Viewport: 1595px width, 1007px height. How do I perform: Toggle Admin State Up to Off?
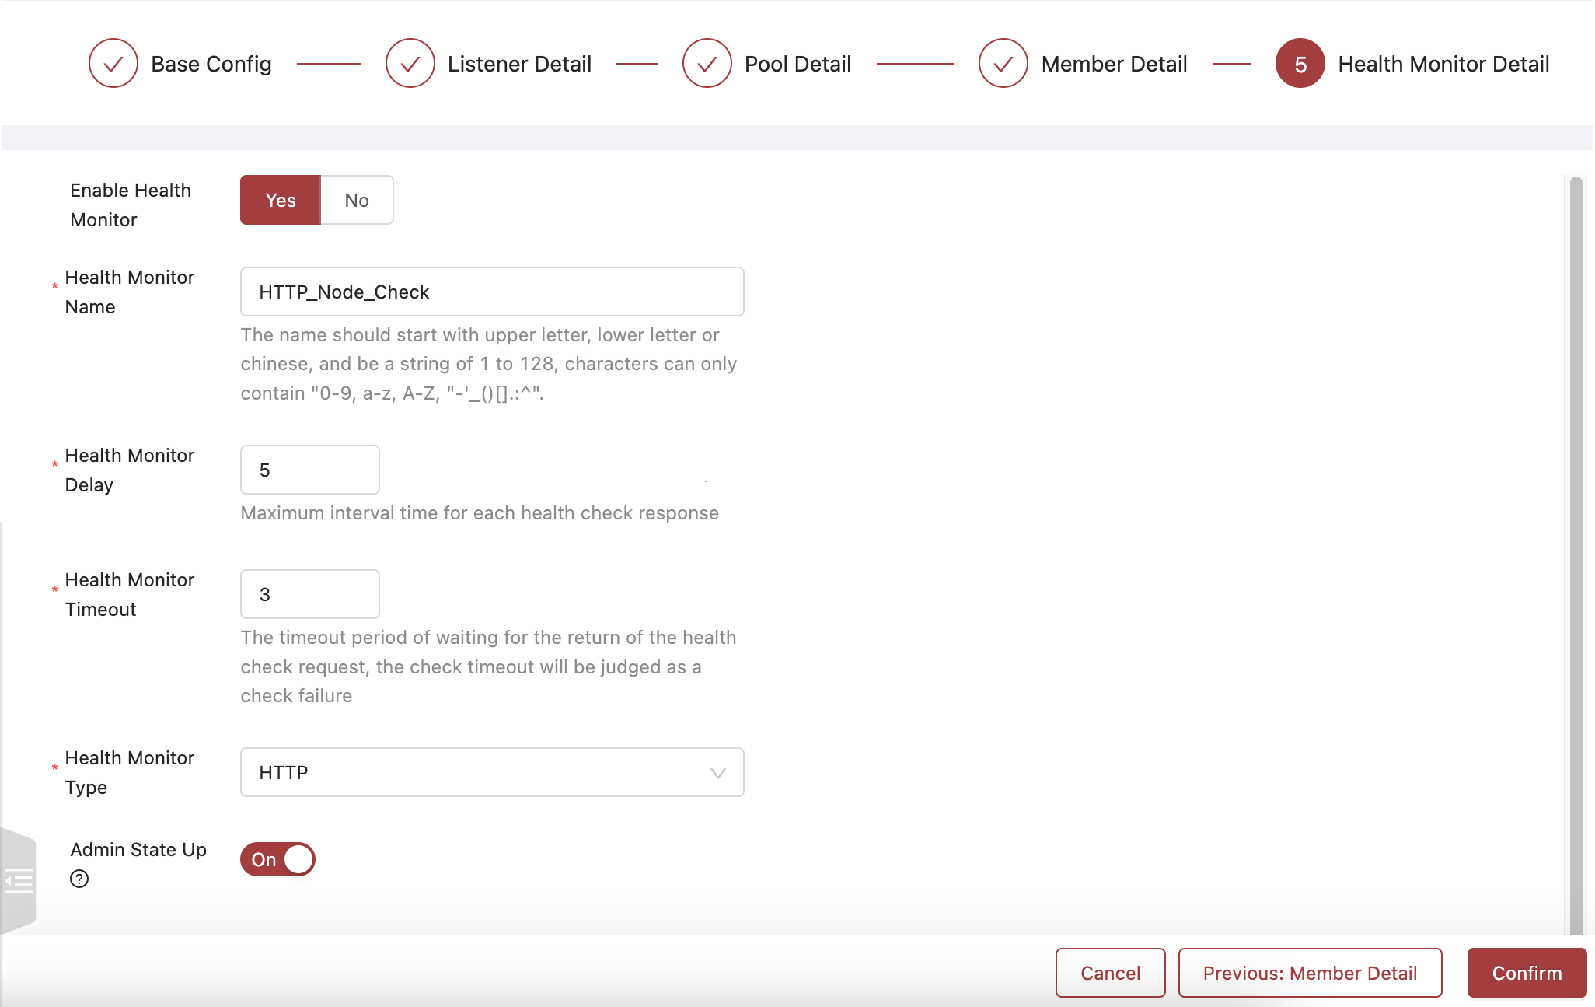(x=277, y=860)
